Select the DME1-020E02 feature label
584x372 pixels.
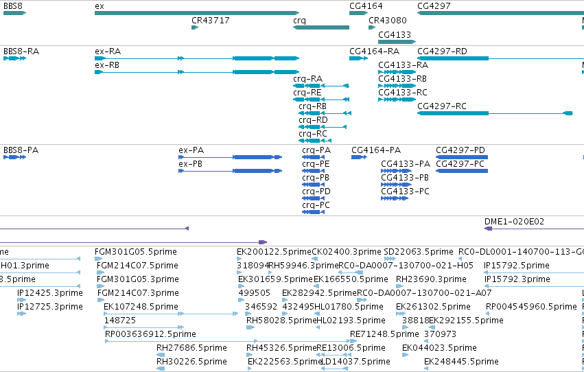(x=515, y=222)
